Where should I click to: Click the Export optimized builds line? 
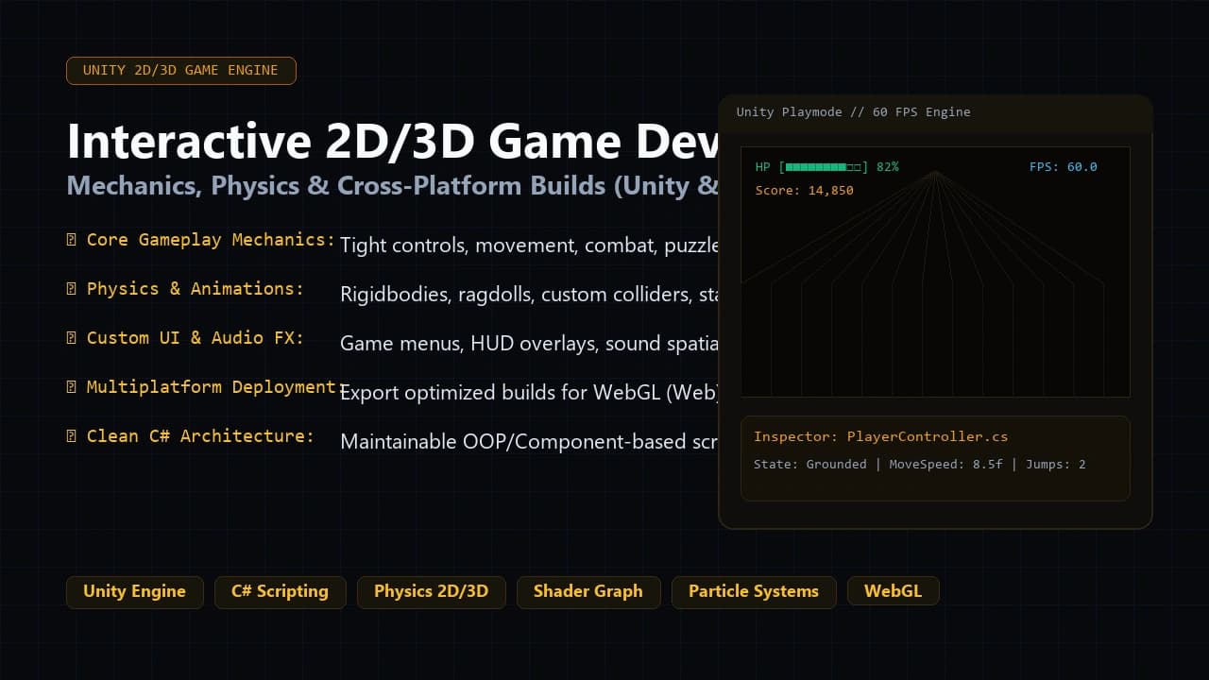click(x=529, y=393)
